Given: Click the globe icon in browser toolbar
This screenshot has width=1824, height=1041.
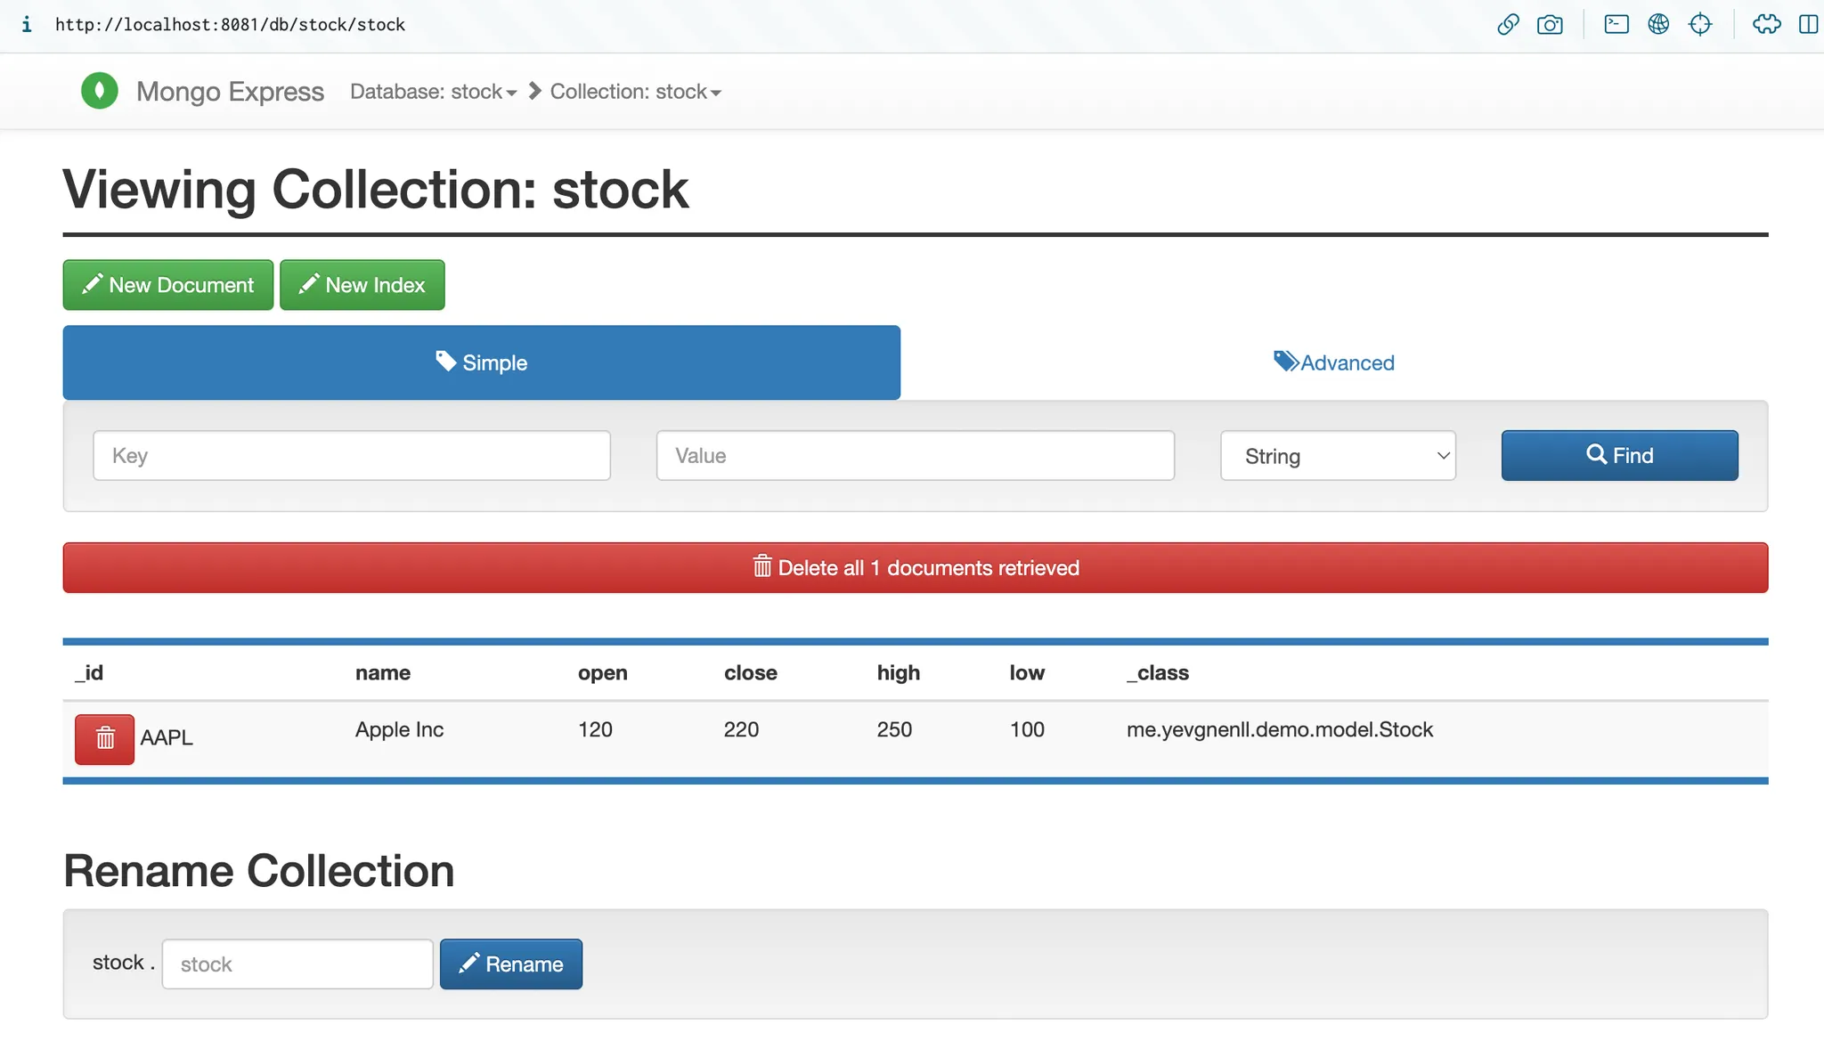Looking at the screenshot, I should pyautogui.click(x=1658, y=24).
